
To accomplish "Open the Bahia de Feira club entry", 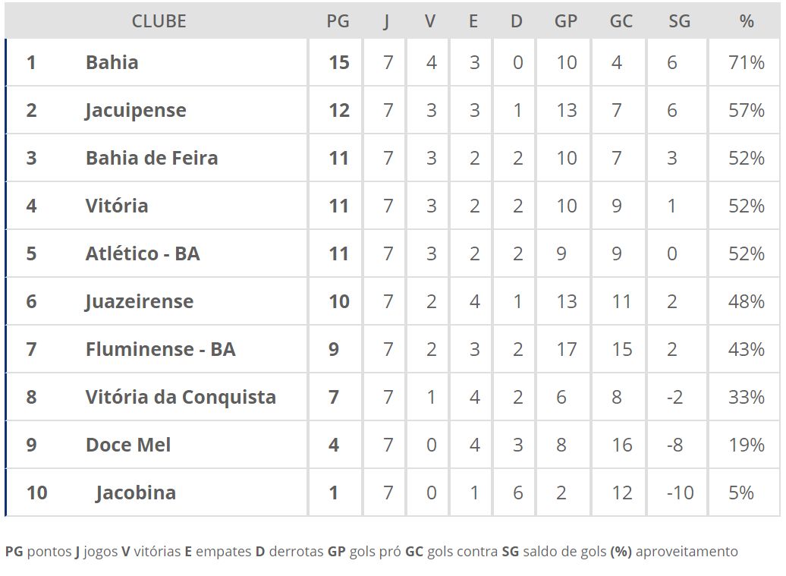I will coord(152,158).
